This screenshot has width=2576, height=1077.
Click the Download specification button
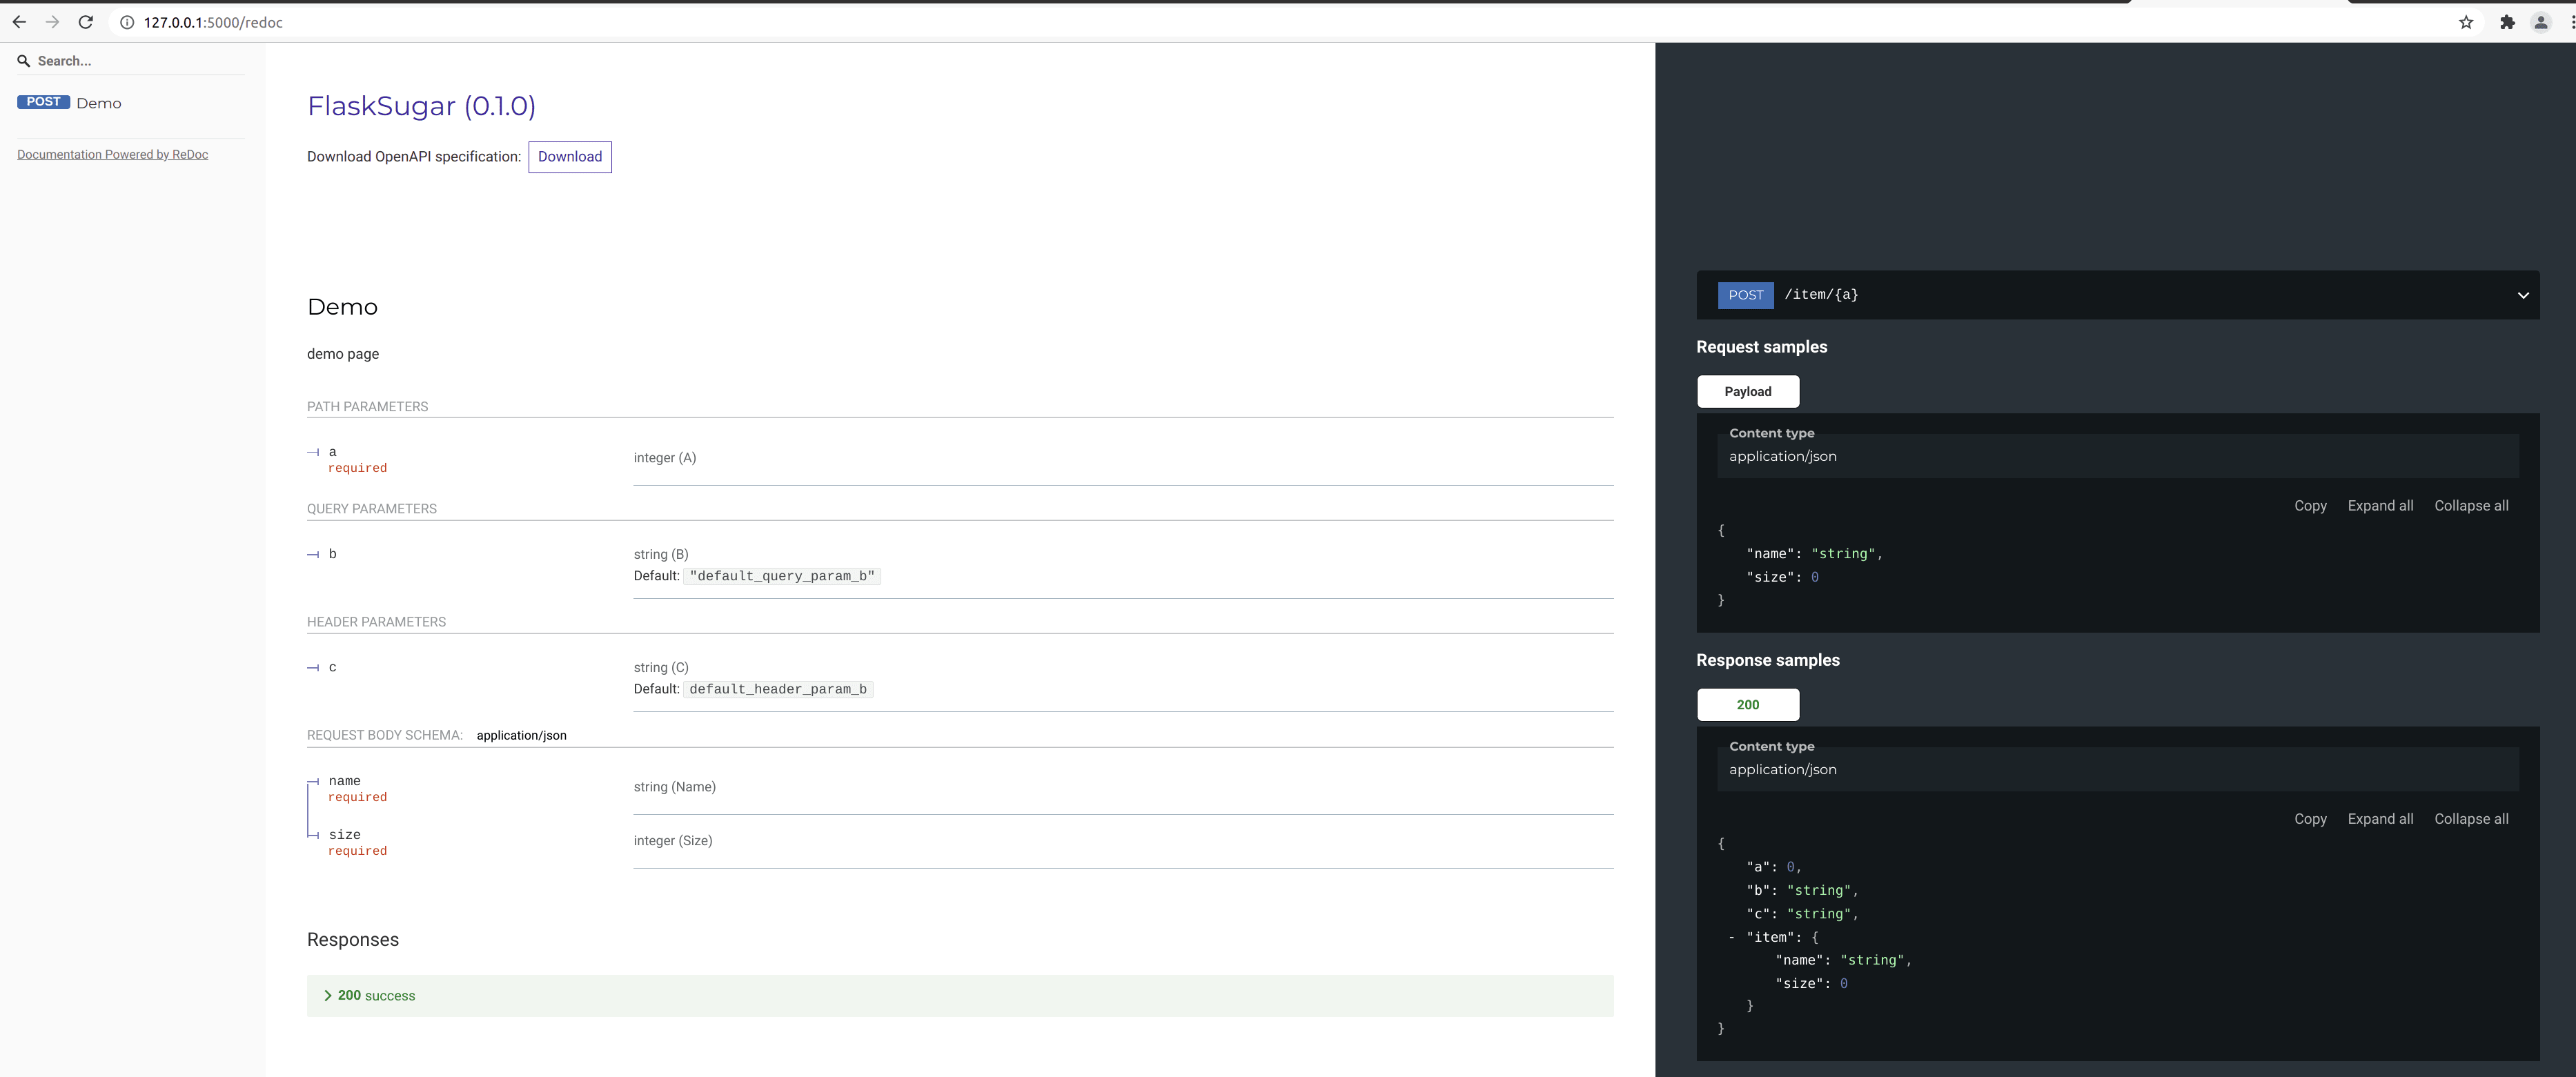(x=569, y=157)
